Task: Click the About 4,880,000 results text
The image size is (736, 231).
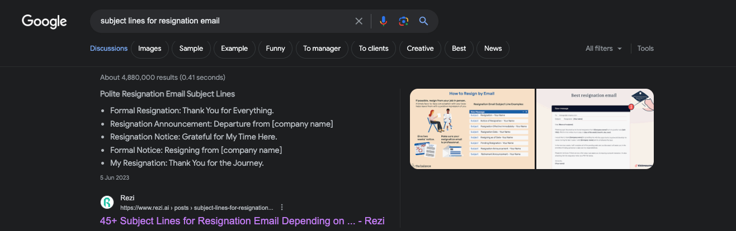Action: pos(163,78)
